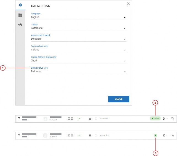Click the star-only billing status badge

coord(155,135)
